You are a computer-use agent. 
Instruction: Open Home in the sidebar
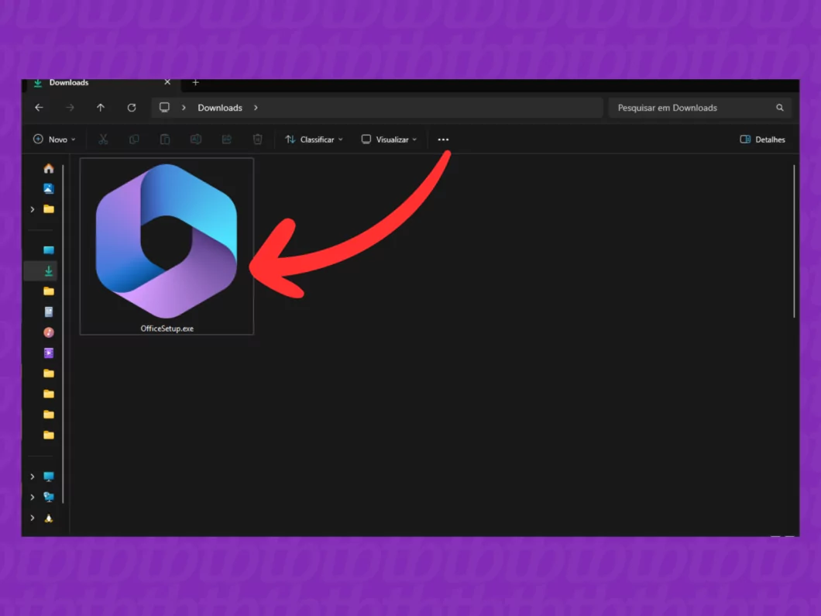(x=49, y=168)
